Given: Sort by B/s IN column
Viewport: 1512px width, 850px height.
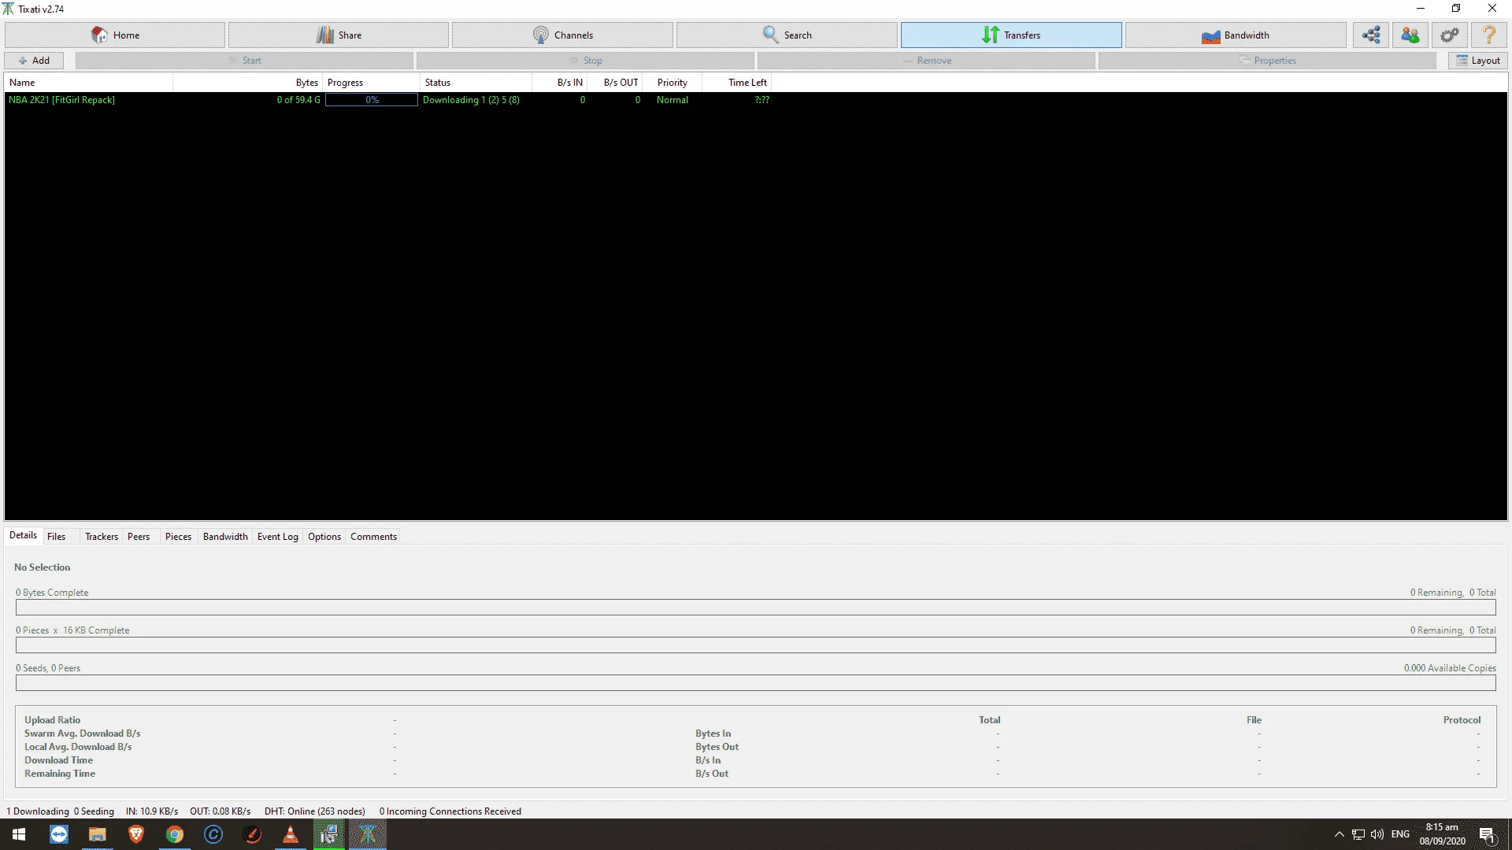Looking at the screenshot, I should click(559, 83).
